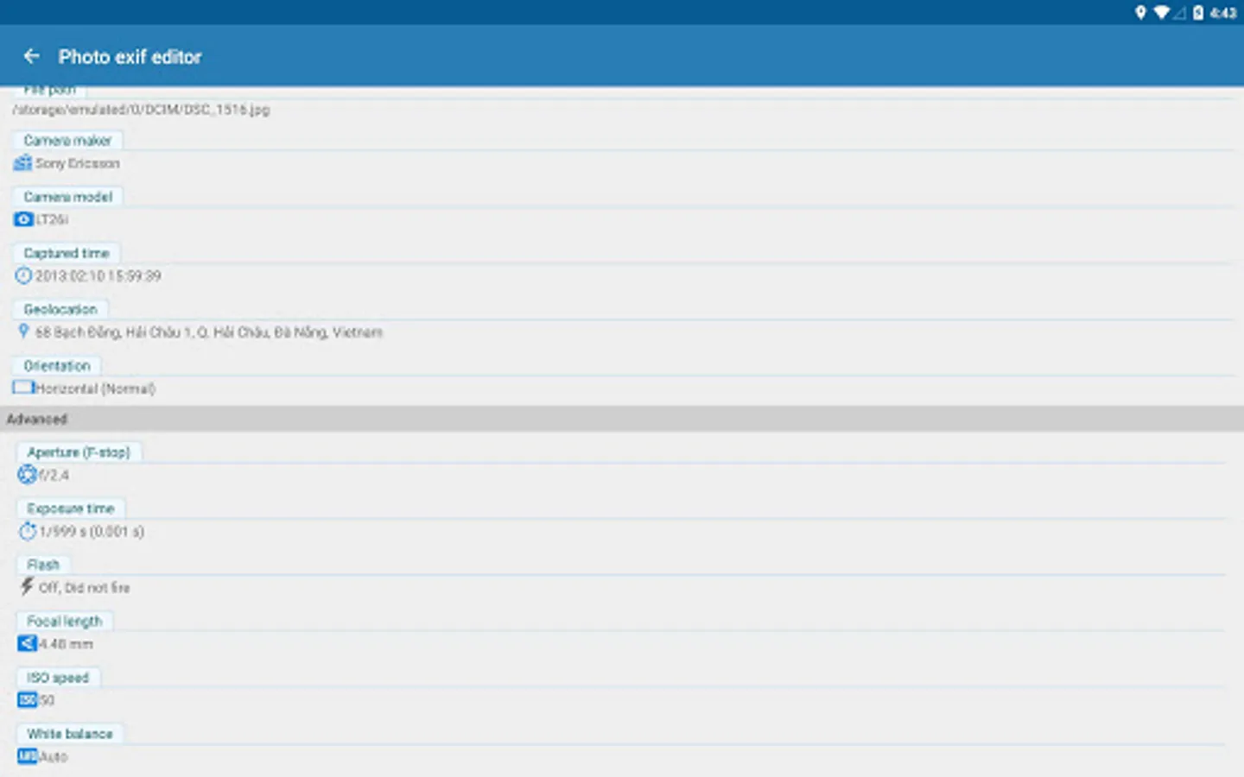Click the Advanced section header
Image resolution: width=1244 pixels, height=777 pixels.
(622, 419)
